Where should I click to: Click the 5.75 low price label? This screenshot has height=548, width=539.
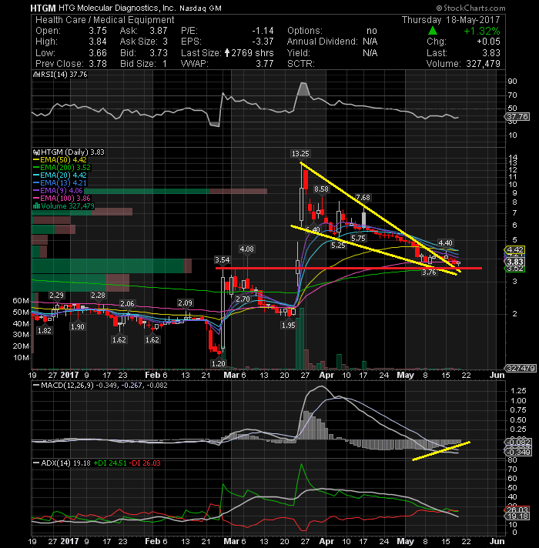coord(358,239)
